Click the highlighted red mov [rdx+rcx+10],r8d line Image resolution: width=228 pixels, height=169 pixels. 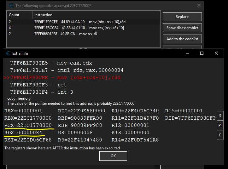pos(66,78)
